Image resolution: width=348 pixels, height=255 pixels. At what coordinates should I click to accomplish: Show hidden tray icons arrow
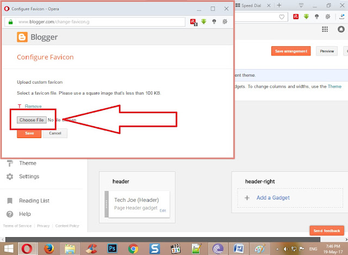point(277,249)
